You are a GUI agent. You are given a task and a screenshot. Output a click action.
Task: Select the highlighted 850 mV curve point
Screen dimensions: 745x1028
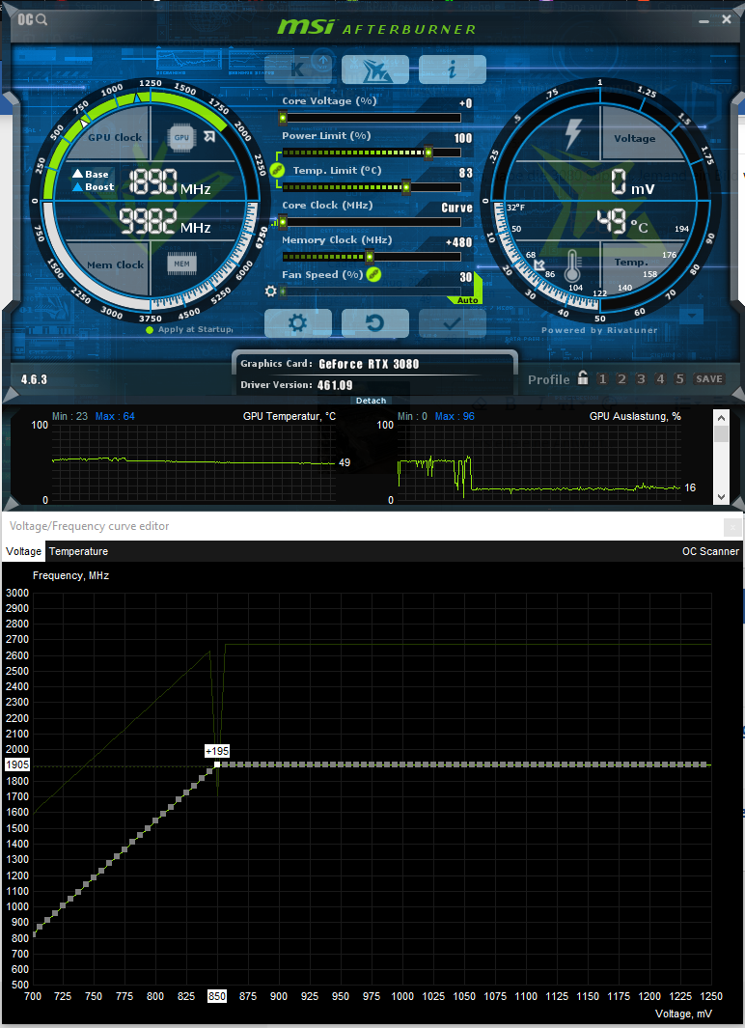[x=217, y=765]
